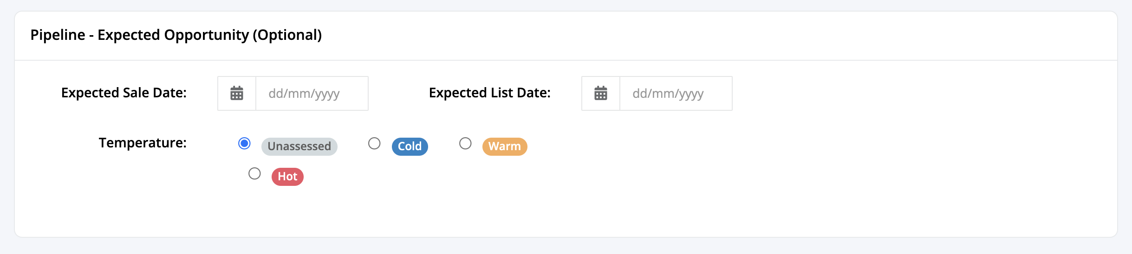Viewport: 1132px width, 254px height.
Task: Select the Hot radio button
Action: [x=254, y=173]
